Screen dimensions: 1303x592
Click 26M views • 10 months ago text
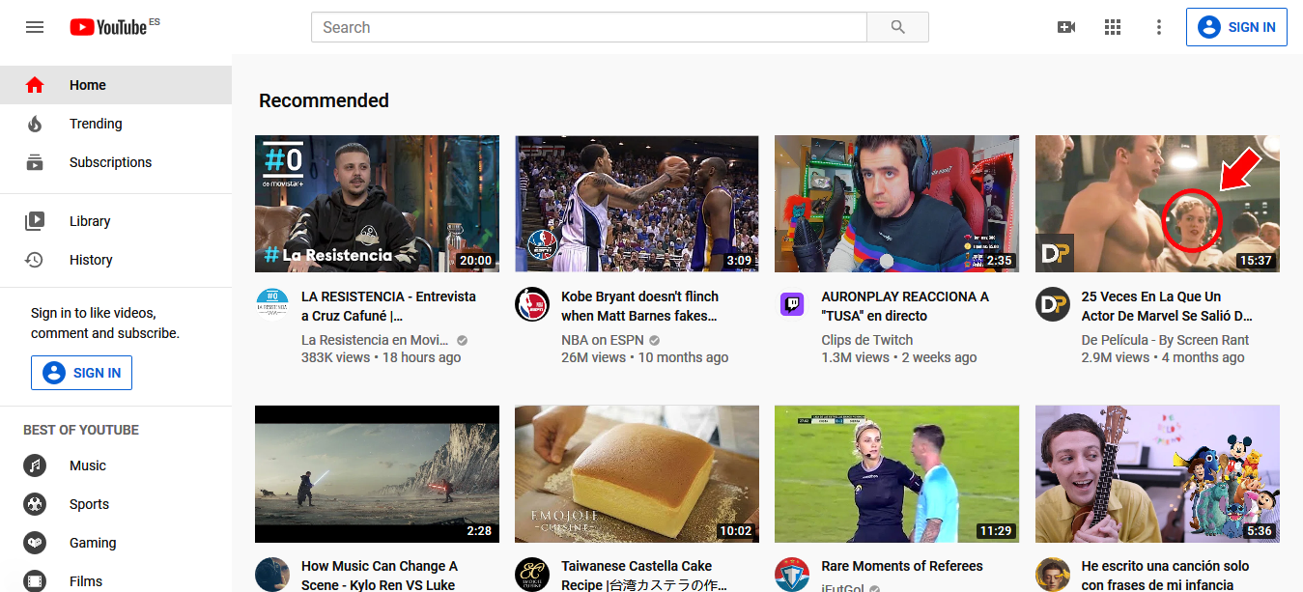(x=644, y=357)
